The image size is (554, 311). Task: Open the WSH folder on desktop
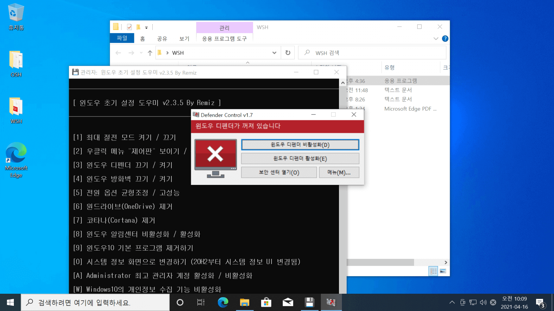(x=16, y=111)
